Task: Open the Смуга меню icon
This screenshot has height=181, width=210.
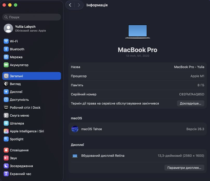Action: (6, 115)
